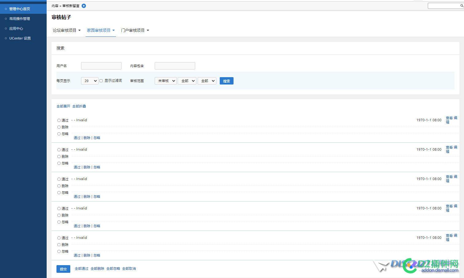Expand the 家园审核项目 tab menu
Image resolution: width=464 pixels, height=278 pixels.
[101, 30]
